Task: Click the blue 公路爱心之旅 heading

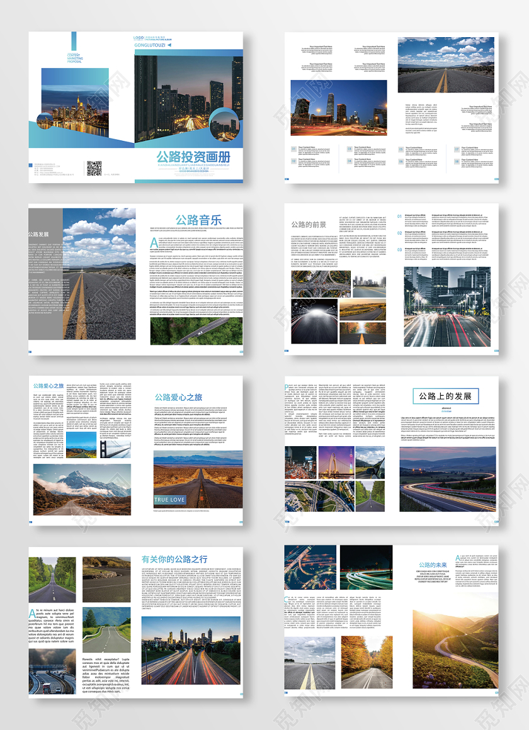Action: [179, 397]
